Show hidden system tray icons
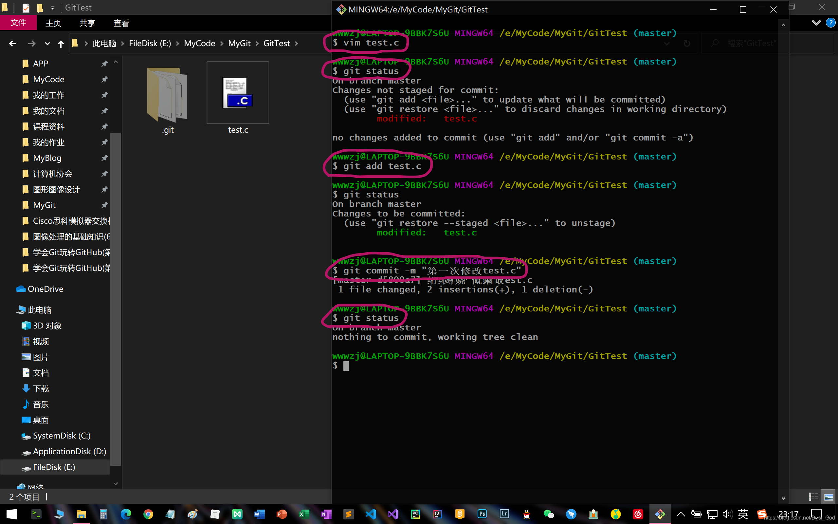Image resolution: width=838 pixels, height=524 pixels. [x=681, y=514]
